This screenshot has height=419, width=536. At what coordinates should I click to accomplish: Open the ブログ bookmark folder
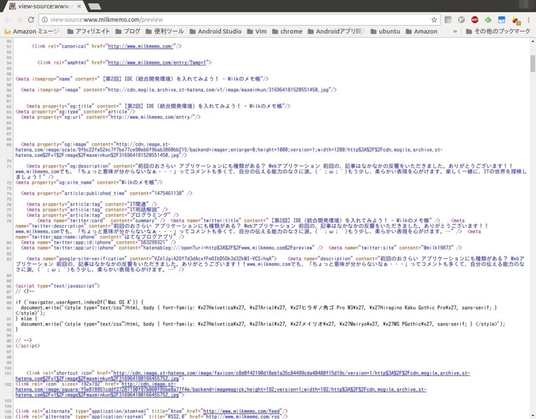pos(128,31)
